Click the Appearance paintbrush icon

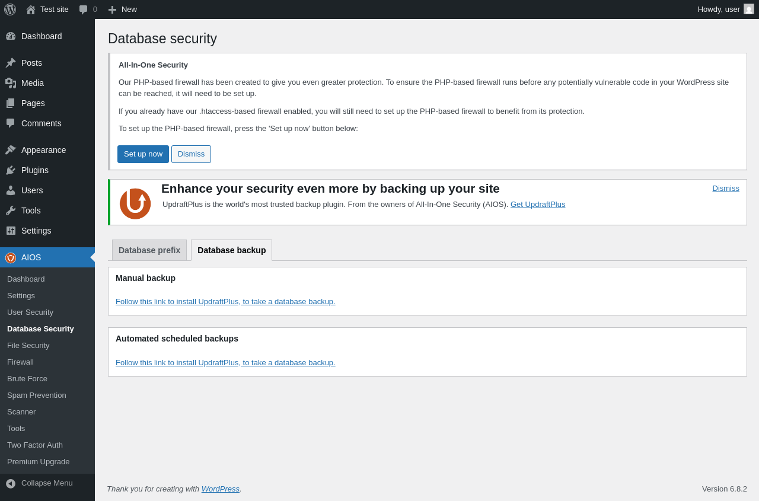click(11, 150)
